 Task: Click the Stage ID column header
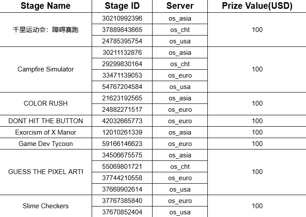click(122, 6)
